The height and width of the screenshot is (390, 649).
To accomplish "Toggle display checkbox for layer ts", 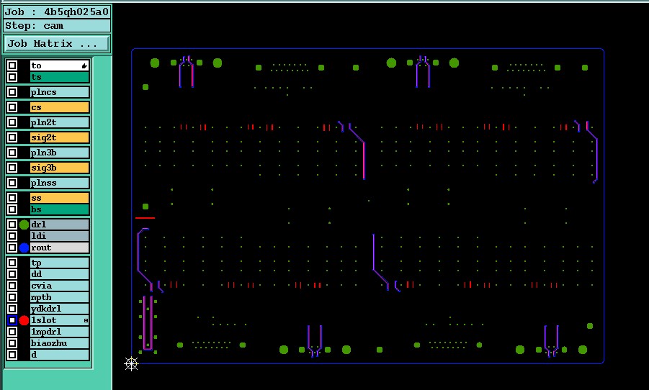I will (12, 77).
